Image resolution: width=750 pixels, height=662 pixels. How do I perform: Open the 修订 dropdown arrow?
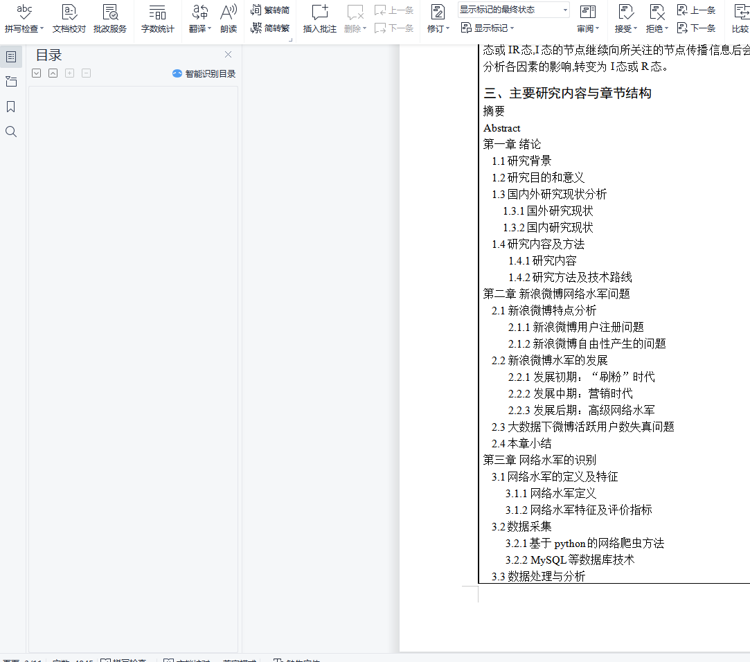click(447, 28)
